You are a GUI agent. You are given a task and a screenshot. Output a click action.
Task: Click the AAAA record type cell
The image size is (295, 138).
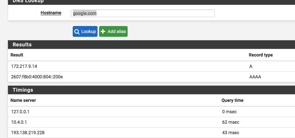coord(255,77)
